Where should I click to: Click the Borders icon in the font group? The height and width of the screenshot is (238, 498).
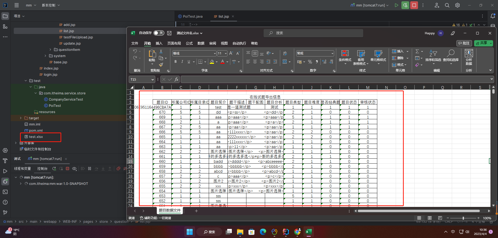click(x=200, y=61)
